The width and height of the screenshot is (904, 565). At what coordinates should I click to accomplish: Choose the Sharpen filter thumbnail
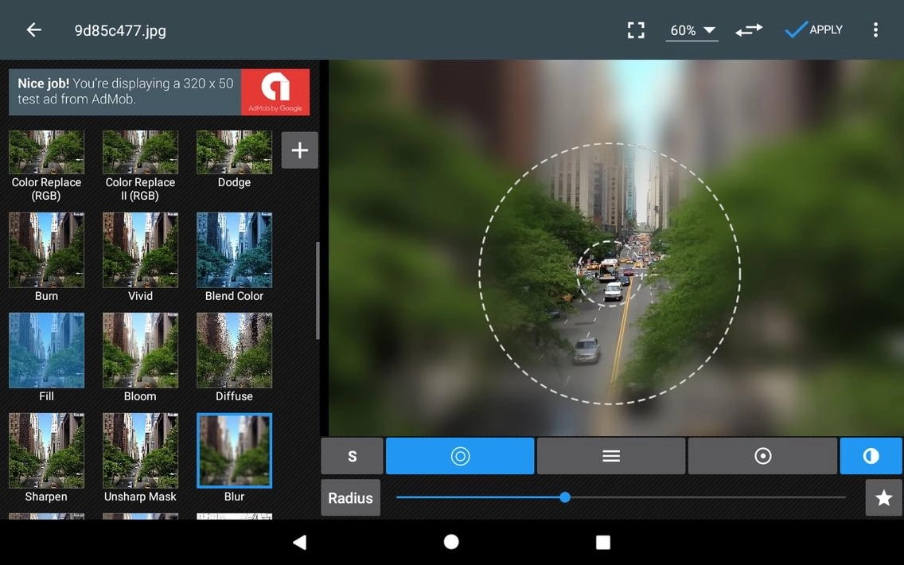click(46, 450)
